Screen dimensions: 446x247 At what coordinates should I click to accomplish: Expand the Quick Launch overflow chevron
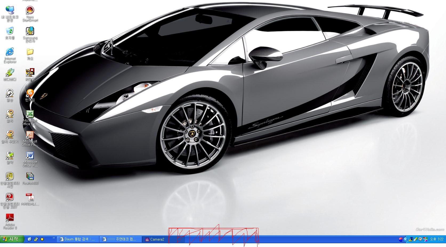coord(54,238)
